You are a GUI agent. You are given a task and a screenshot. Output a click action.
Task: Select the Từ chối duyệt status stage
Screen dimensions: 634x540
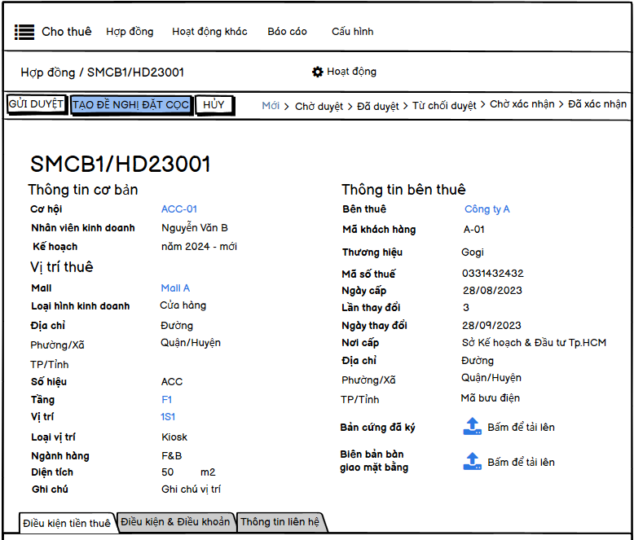(x=444, y=106)
